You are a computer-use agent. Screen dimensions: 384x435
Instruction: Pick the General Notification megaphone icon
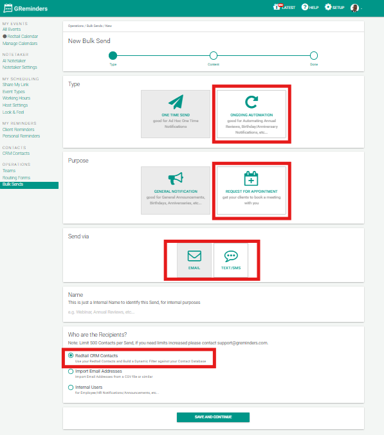[x=176, y=179]
